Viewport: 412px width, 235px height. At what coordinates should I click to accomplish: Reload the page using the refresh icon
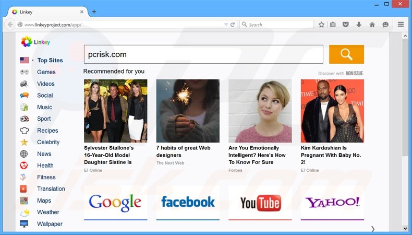pyautogui.click(x=233, y=25)
